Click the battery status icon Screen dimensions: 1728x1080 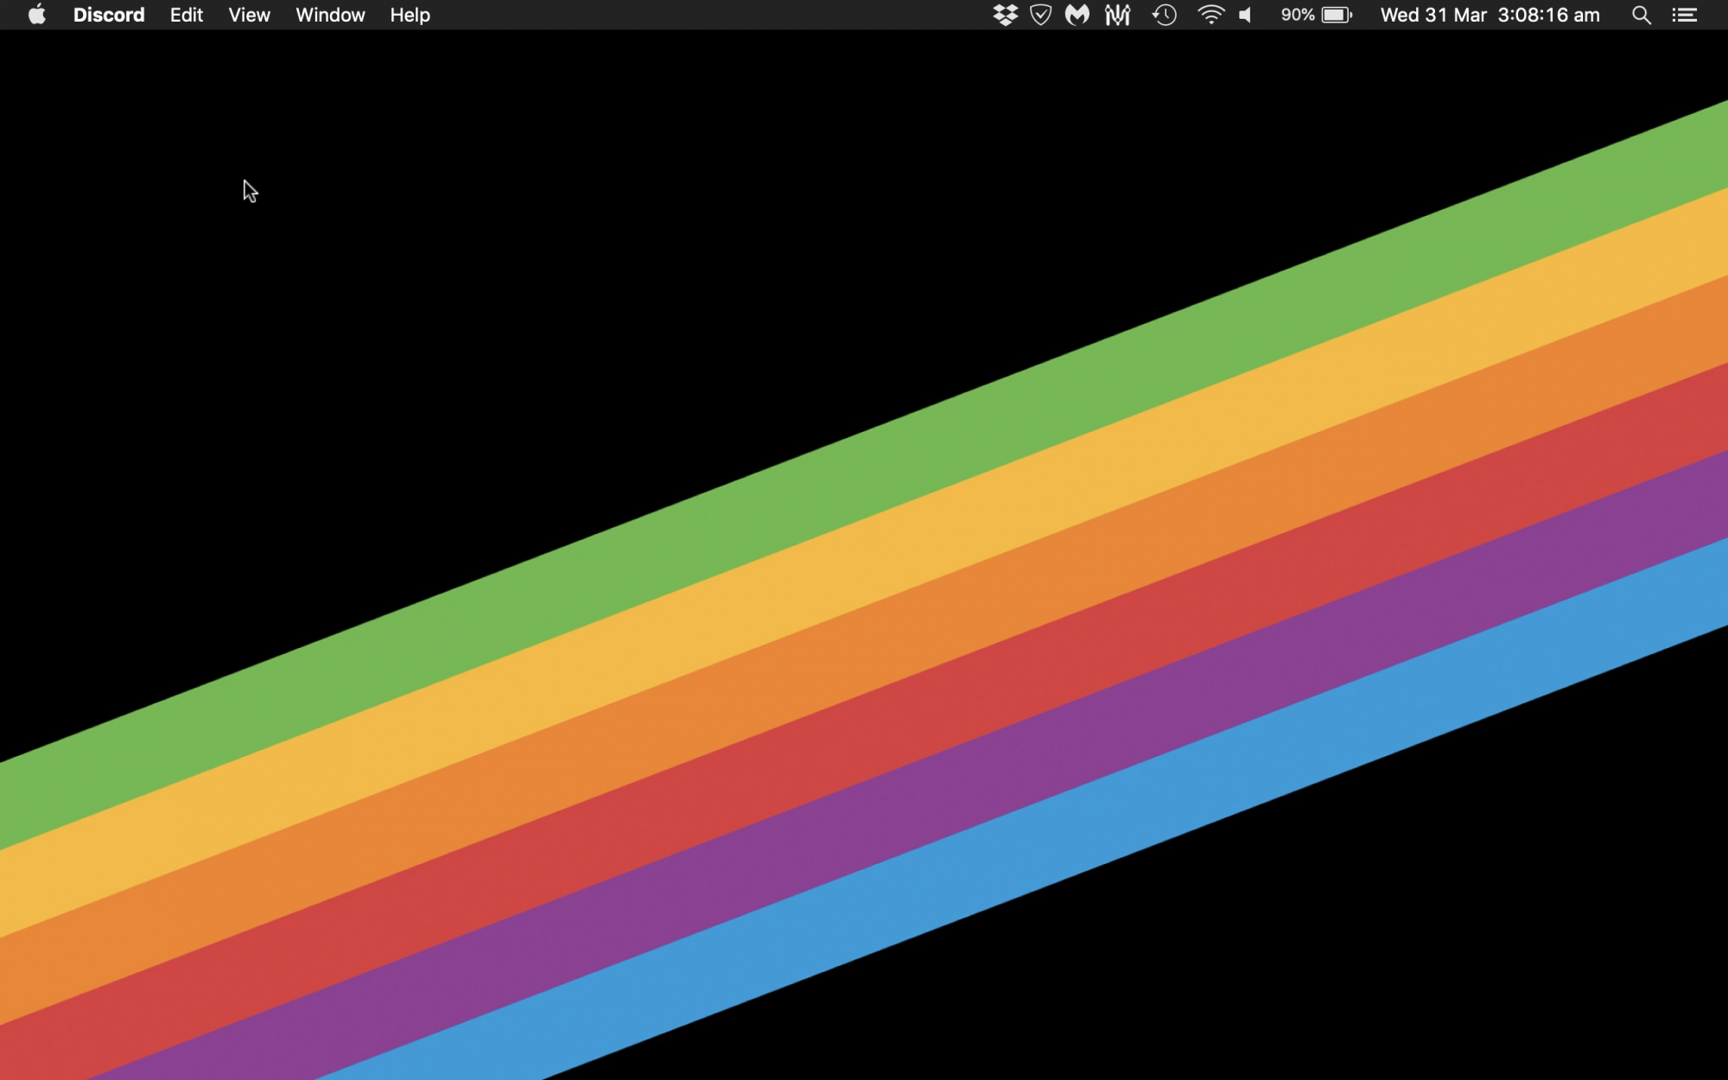tap(1337, 15)
